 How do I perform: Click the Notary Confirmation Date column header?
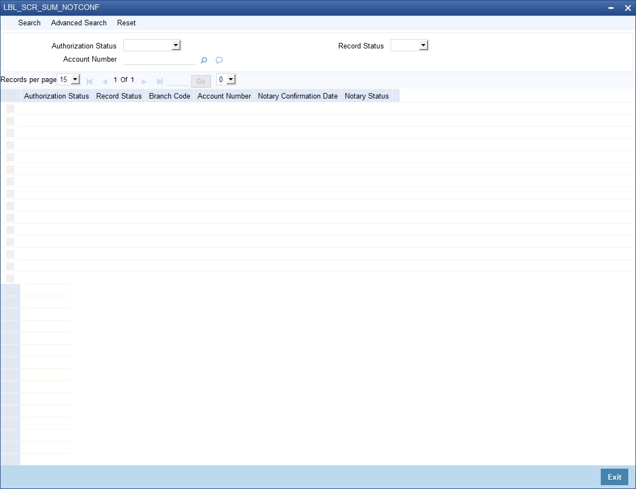coord(298,96)
